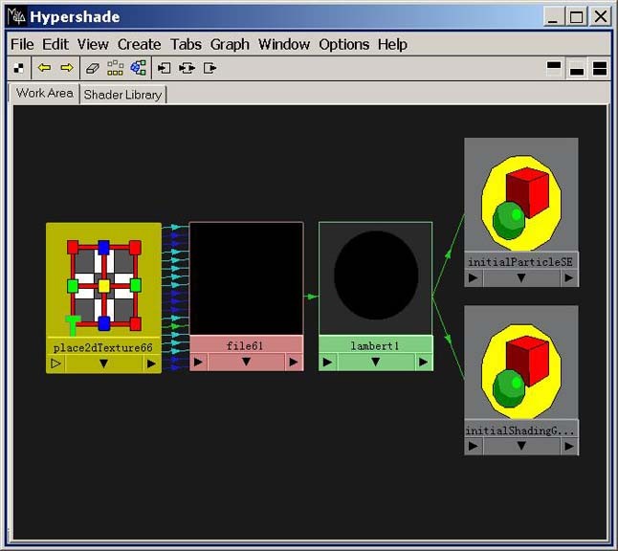The width and height of the screenshot is (618, 551).
Task: Rearrange graph nodes icon
Action: pyautogui.click(x=115, y=68)
